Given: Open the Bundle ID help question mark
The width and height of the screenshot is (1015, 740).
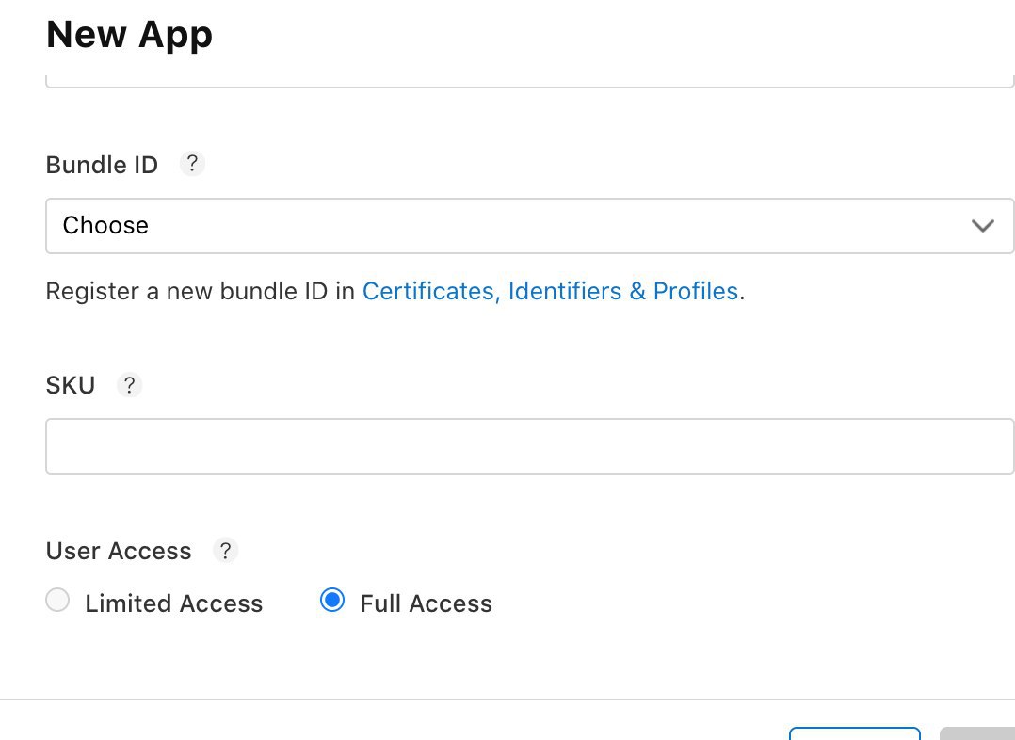Looking at the screenshot, I should click(x=192, y=164).
